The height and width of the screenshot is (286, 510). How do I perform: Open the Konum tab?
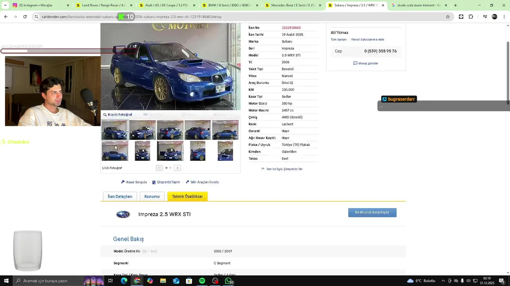pyautogui.click(x=152, y=196)
